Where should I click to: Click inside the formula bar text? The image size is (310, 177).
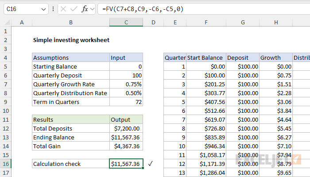143,9
